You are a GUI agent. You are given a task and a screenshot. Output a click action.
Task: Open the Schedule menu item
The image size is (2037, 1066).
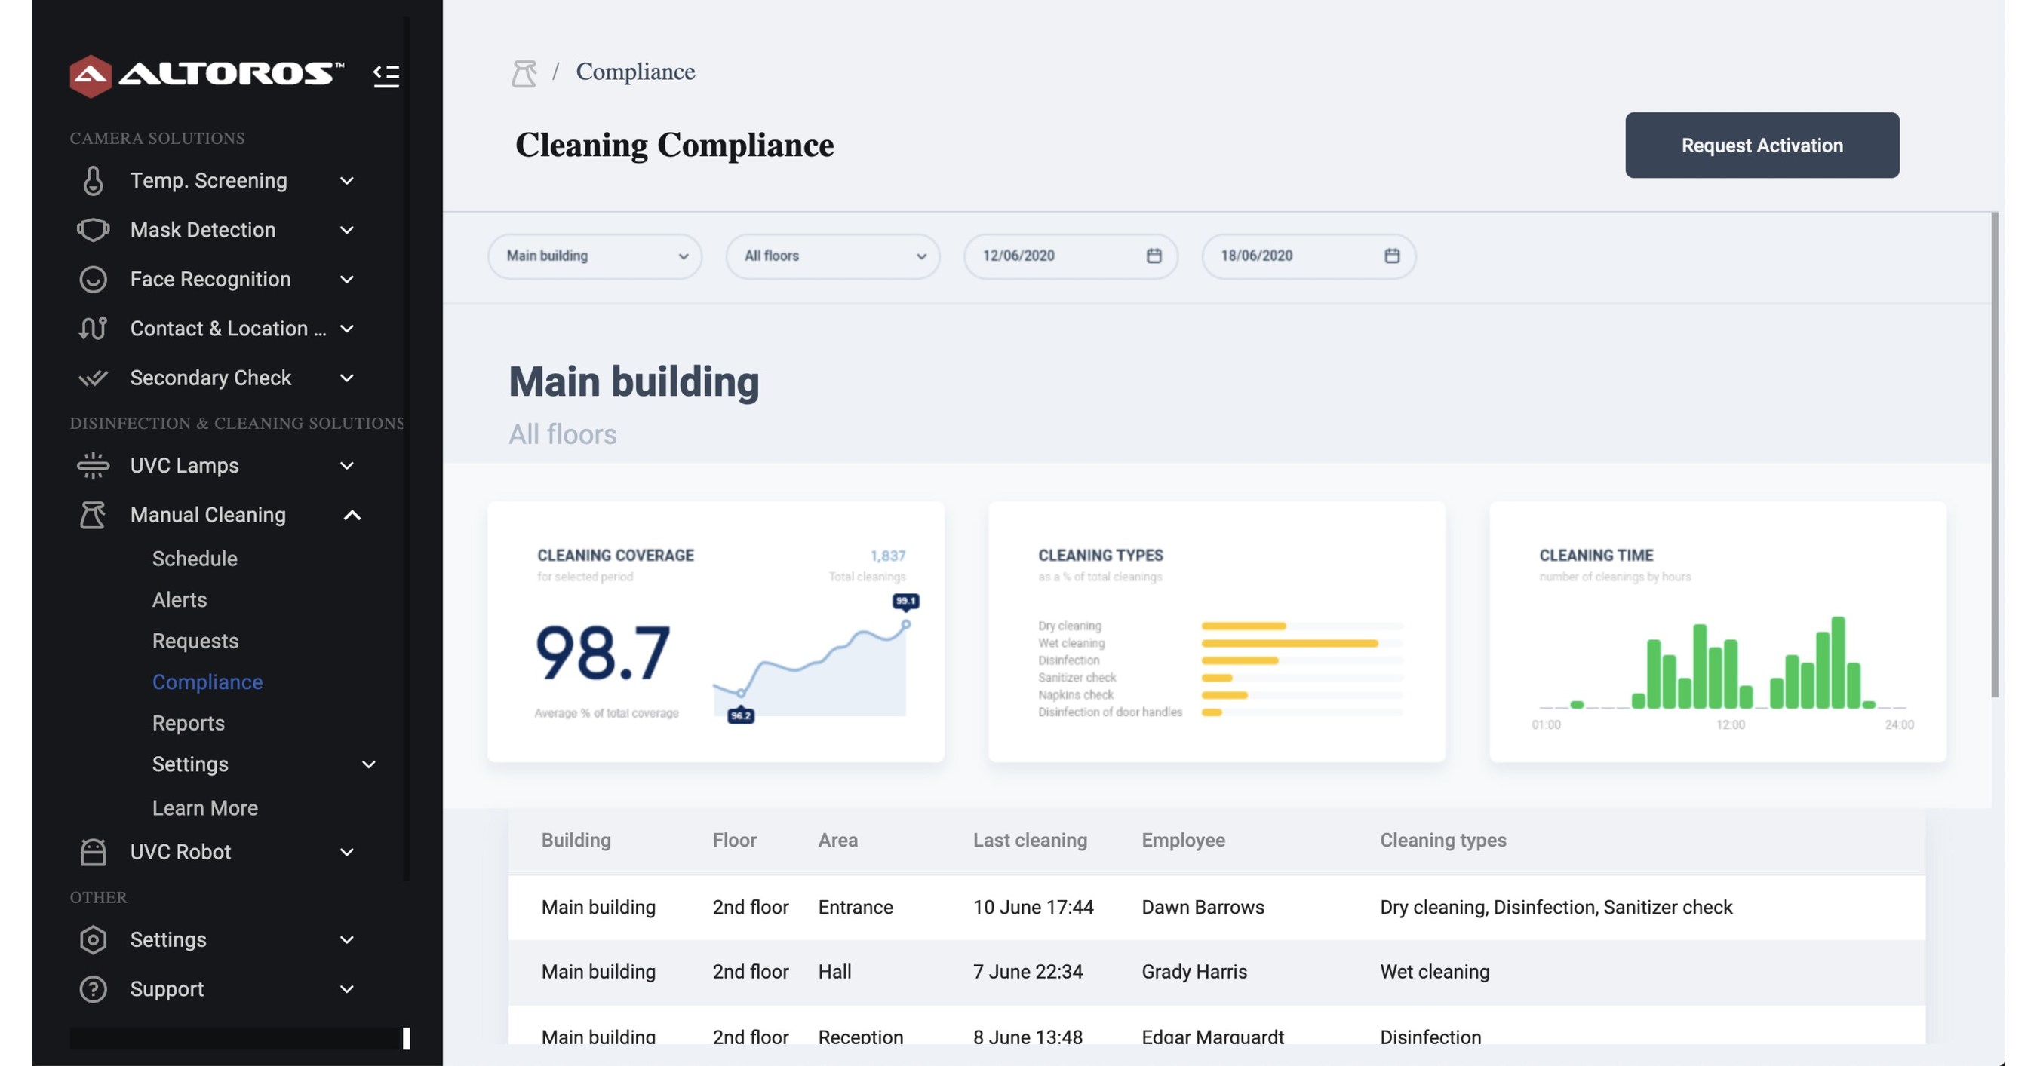click(x=195, y=558)
